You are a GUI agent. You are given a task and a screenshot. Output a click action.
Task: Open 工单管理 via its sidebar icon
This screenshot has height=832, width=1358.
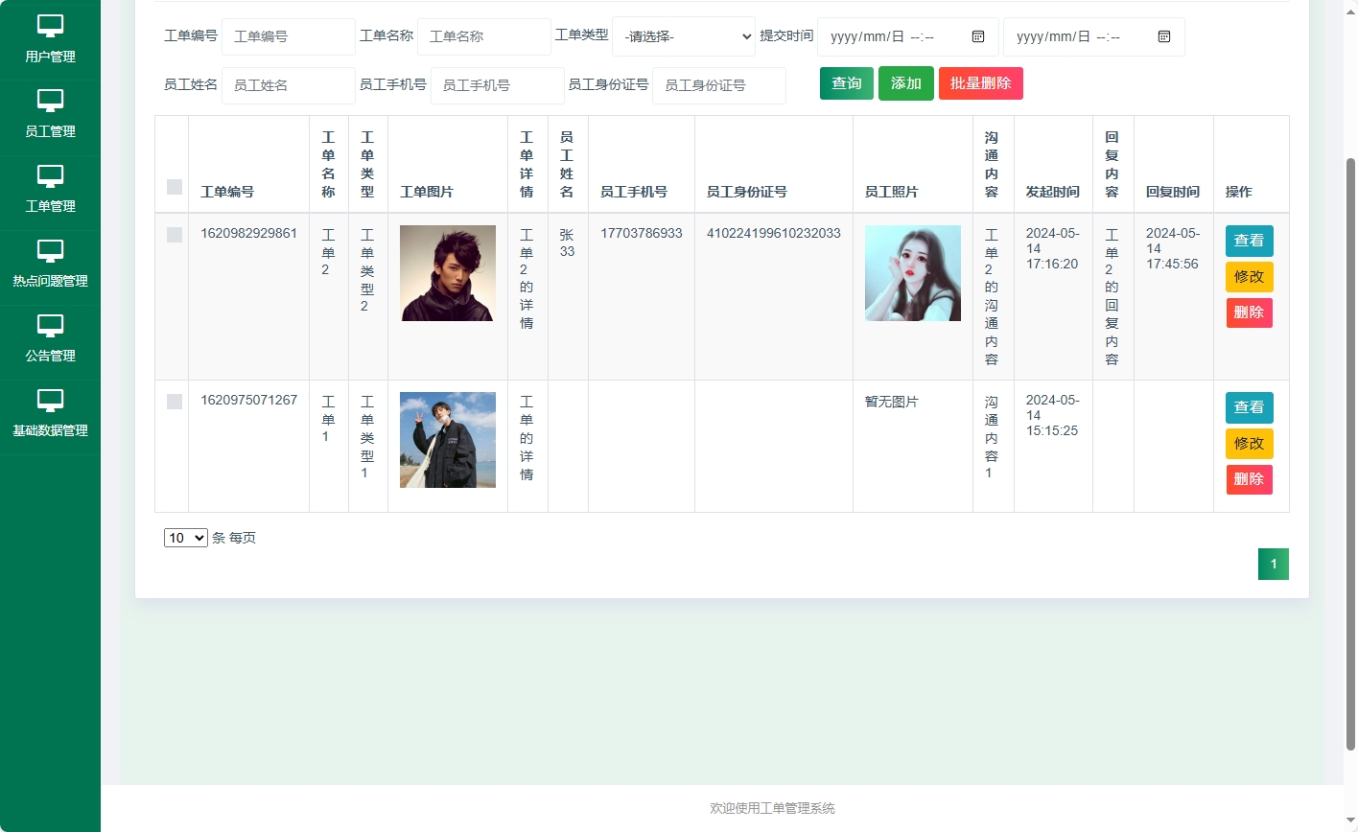coord(50,175)
